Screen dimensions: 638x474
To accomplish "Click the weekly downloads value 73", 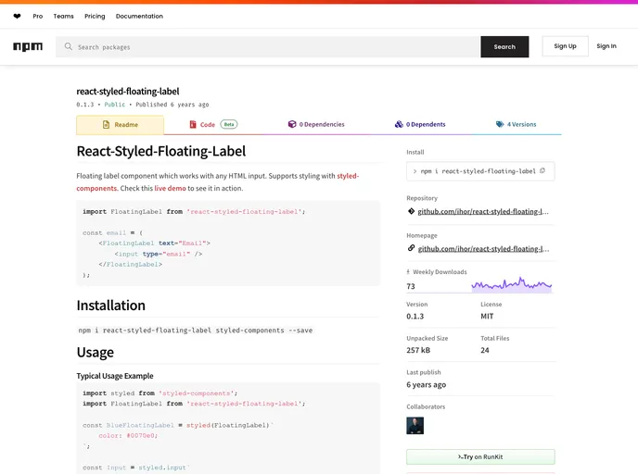I will [411, 286].
